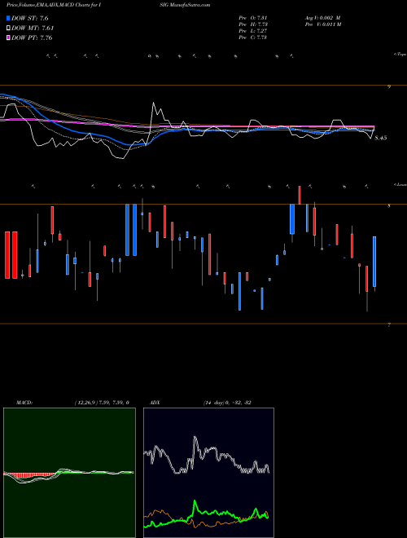407x538 pixels.
Task: Select the 'DOW PT: 7.76' legend label
Action: (x=32, y=37)
